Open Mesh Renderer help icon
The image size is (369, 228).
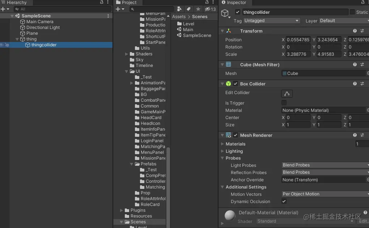(355, 135)
